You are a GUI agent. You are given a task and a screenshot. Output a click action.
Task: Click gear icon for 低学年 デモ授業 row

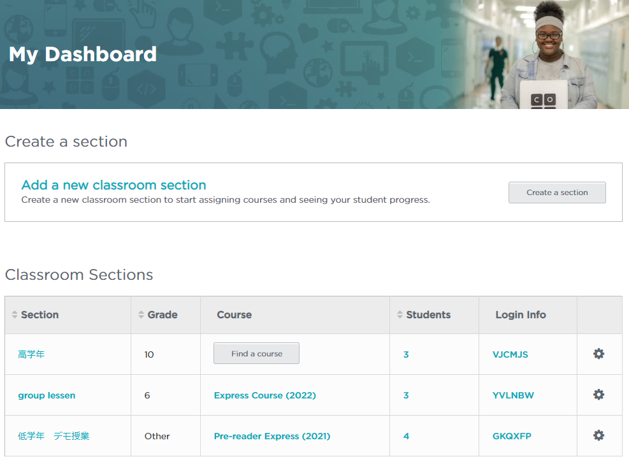coord(598,435)
